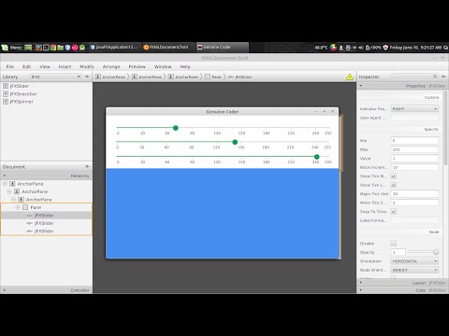Click the Inspector search magnifier icon
This screenshot has width=449, height=336.
(x=435, y=77)
